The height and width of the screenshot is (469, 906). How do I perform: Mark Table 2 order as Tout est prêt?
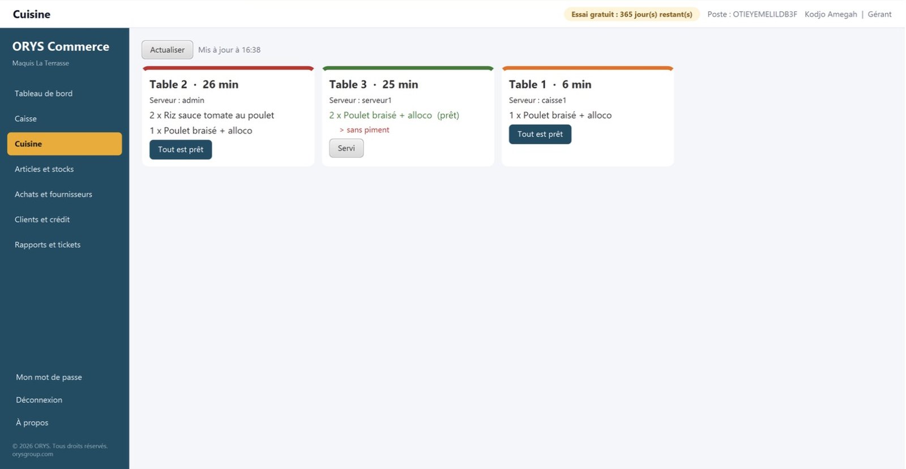pos(181,149)
